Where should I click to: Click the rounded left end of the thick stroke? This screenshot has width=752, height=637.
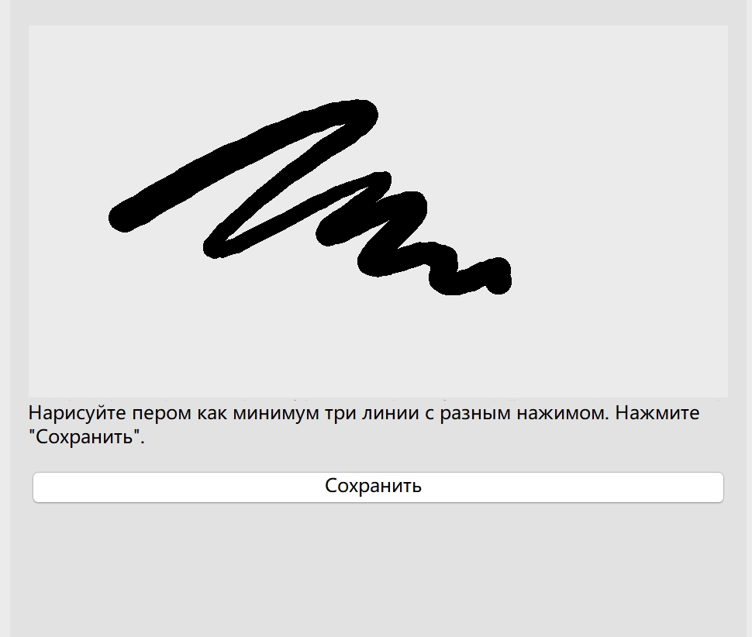(124, 218)
